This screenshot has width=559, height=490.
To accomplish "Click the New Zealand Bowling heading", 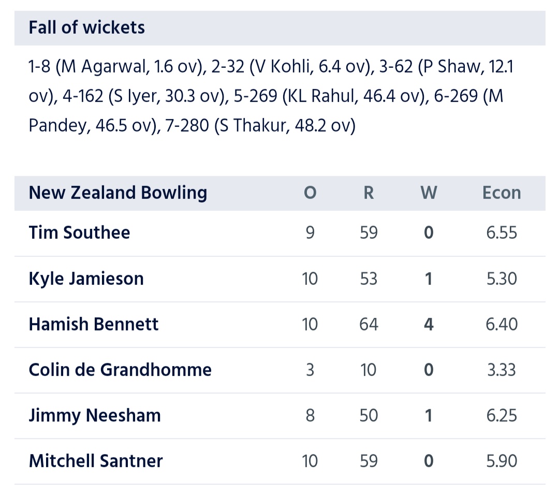I will pyautogui.click(x=118, y=193).
